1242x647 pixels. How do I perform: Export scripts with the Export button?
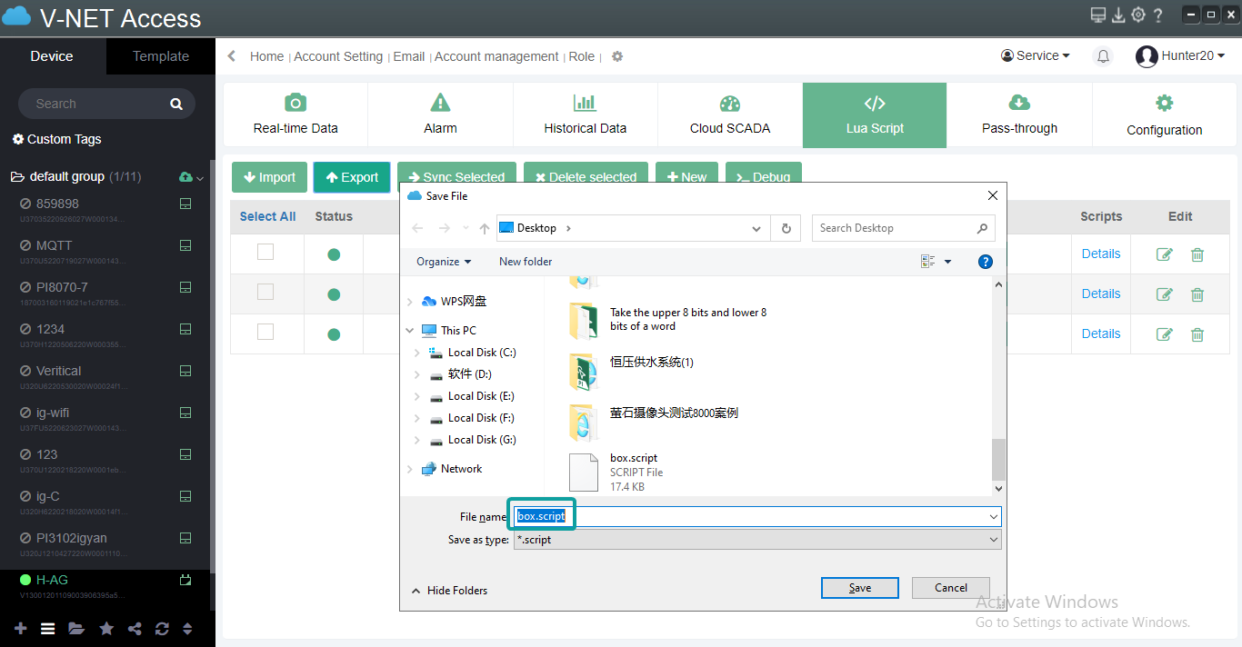(x=352, y=177)
